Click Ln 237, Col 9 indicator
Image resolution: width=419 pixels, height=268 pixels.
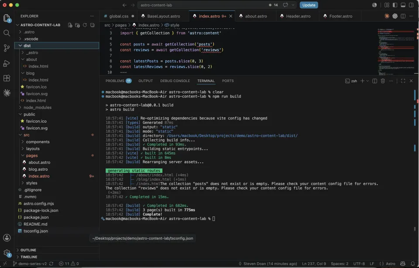(314, 264)
